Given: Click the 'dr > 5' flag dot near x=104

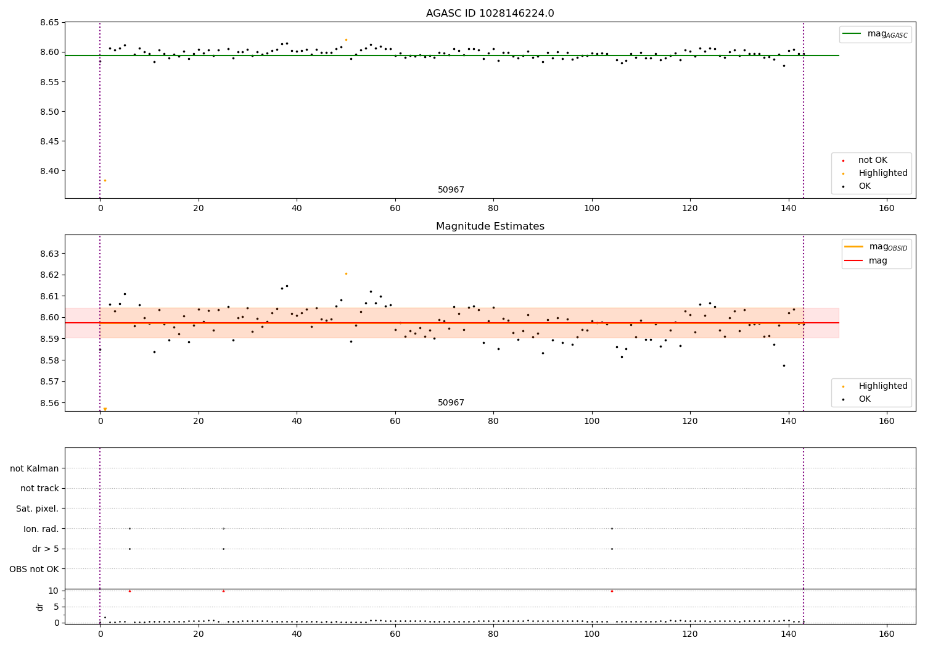Looking at the screenshot, I should pyautogui.click(x=612, y=549).
